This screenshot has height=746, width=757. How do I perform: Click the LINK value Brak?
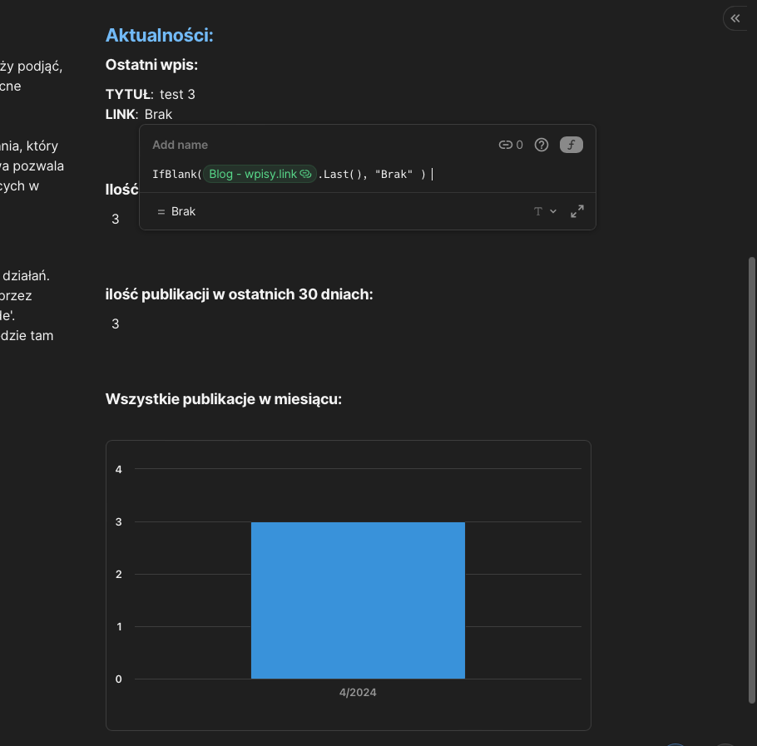pyautogui.click(x=158, y=114)
